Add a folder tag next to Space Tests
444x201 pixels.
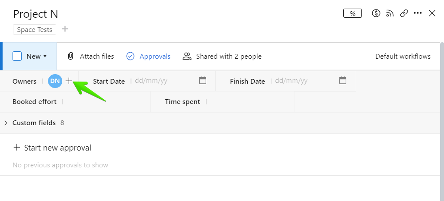(65, 29)
